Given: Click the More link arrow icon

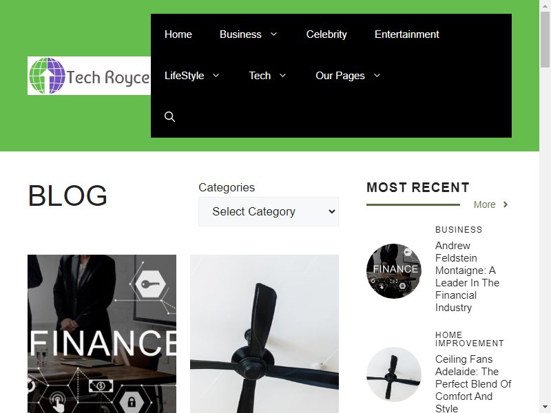Looking at the screenshot, I should pos(506,204).
